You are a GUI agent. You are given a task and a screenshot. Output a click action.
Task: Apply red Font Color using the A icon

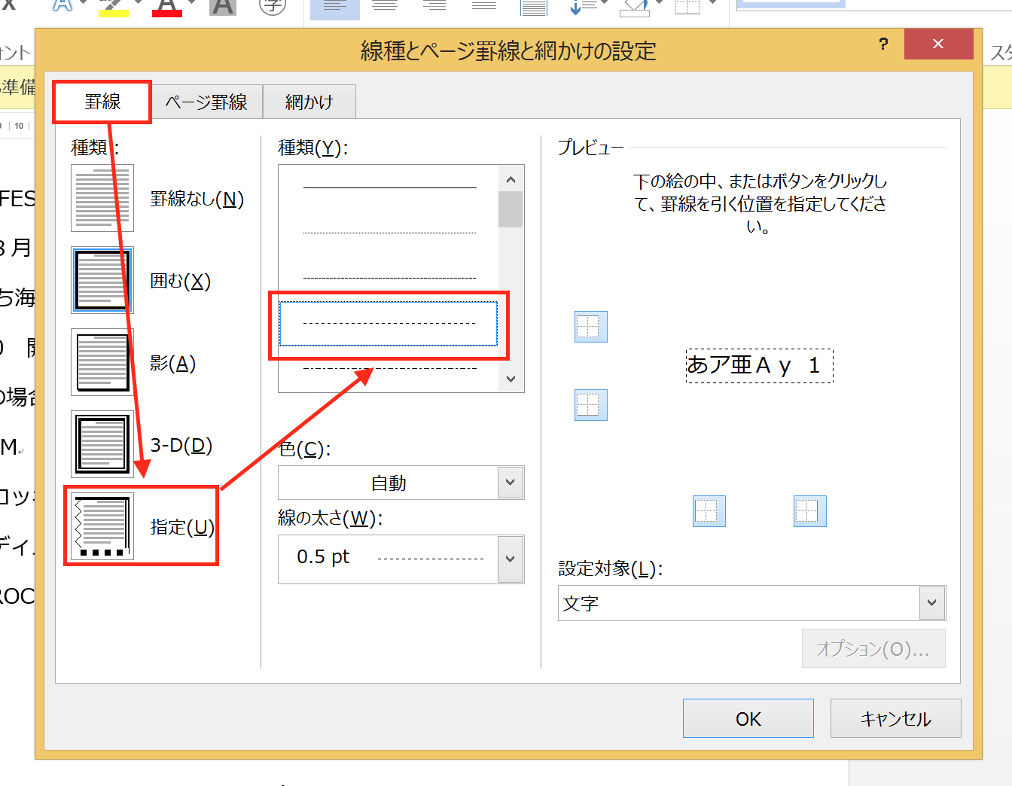166,8
